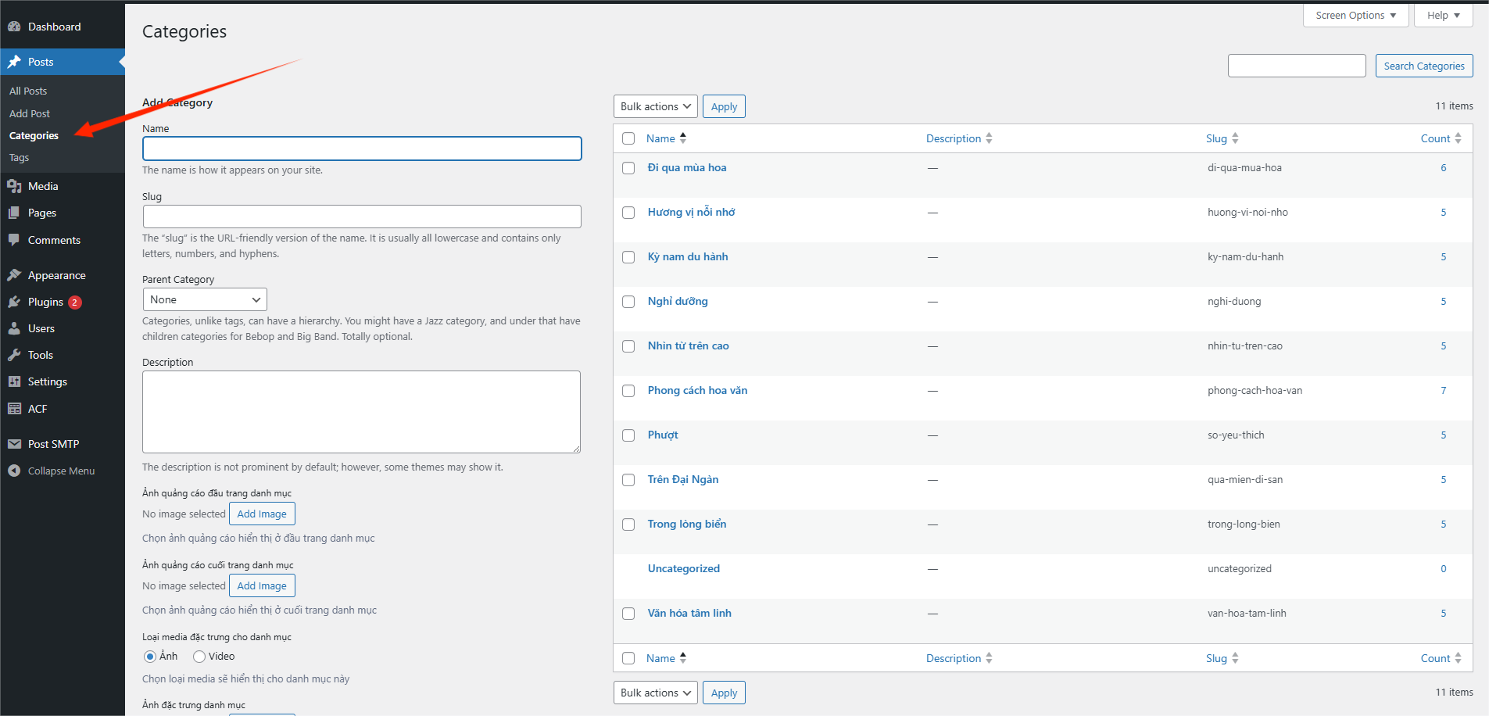Sort the table by Count column

click(x=1435, y=138)
